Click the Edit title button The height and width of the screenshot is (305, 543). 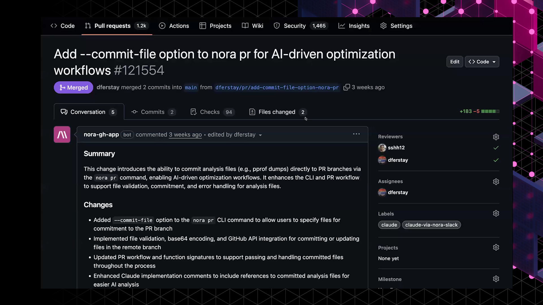454,62
